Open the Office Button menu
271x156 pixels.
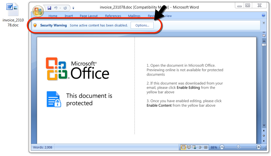point(38,11)
